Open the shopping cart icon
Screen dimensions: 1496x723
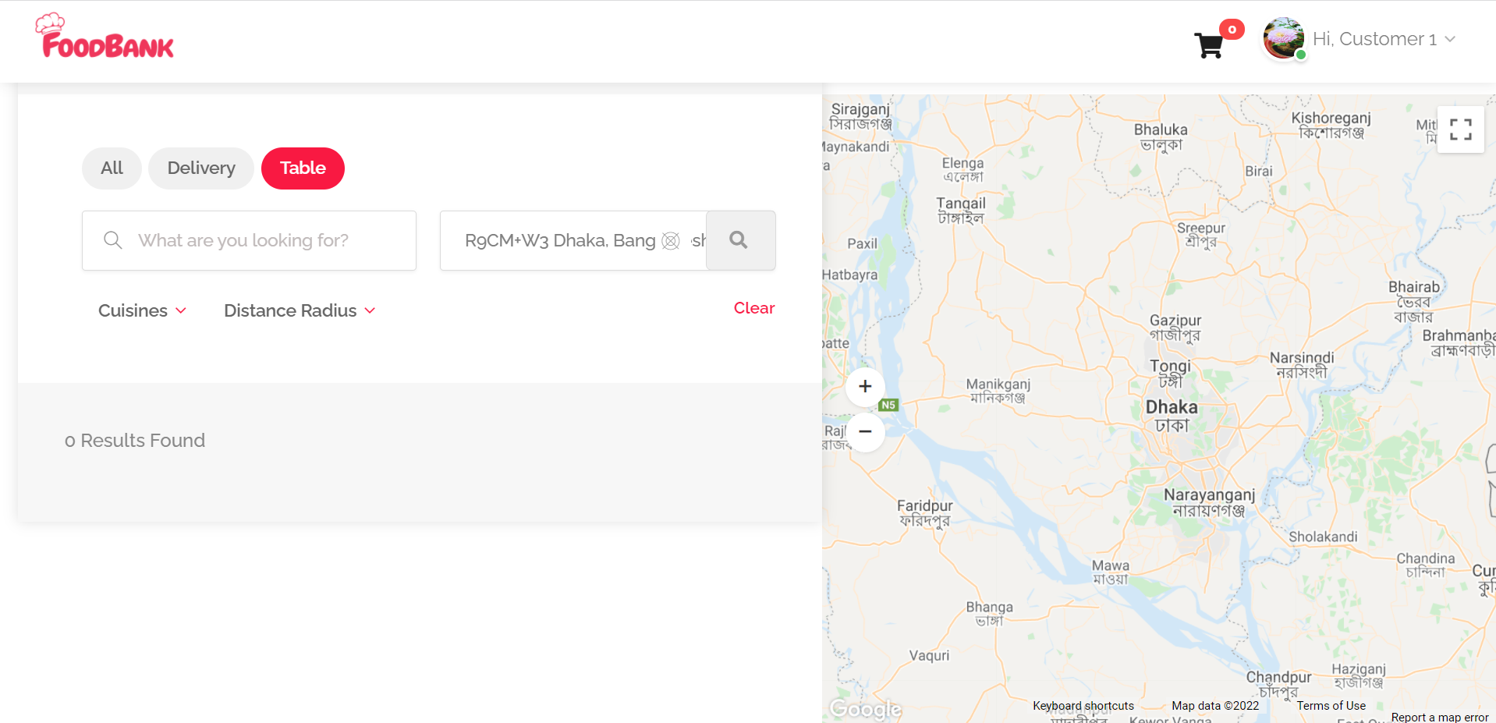[1208, 45]
